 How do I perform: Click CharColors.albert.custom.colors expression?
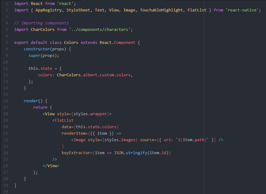tap(94, 75)
